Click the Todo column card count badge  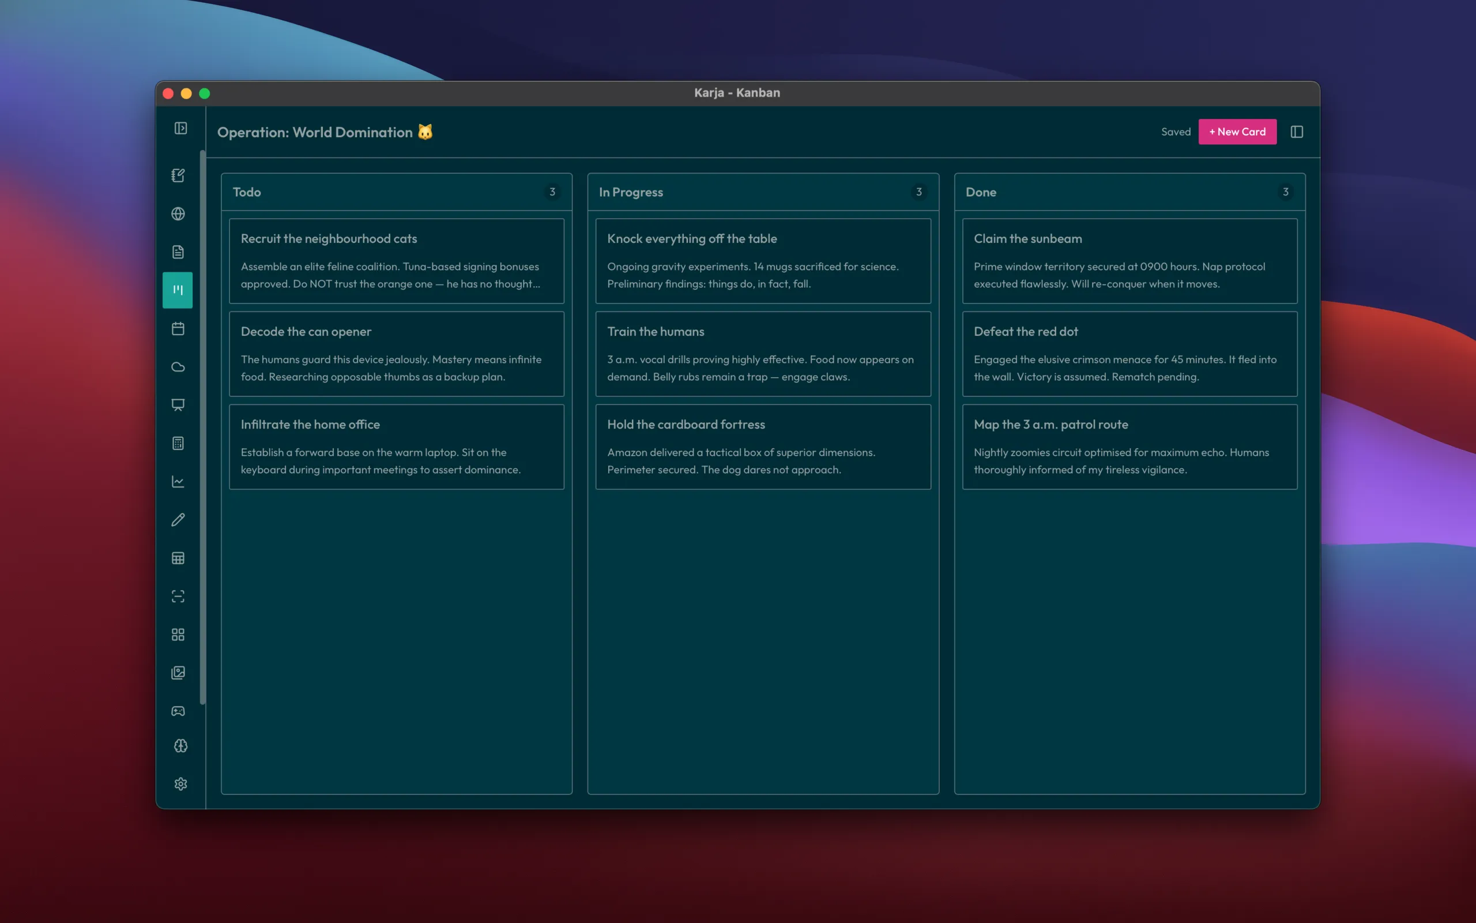[552, 192]
